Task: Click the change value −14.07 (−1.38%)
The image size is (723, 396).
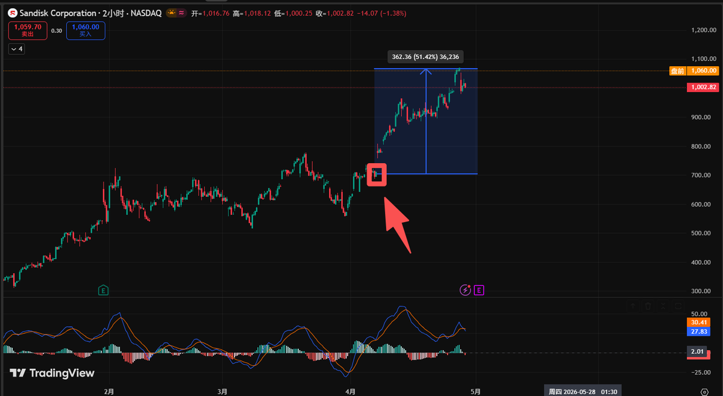Action: click(x=382, y=13)
